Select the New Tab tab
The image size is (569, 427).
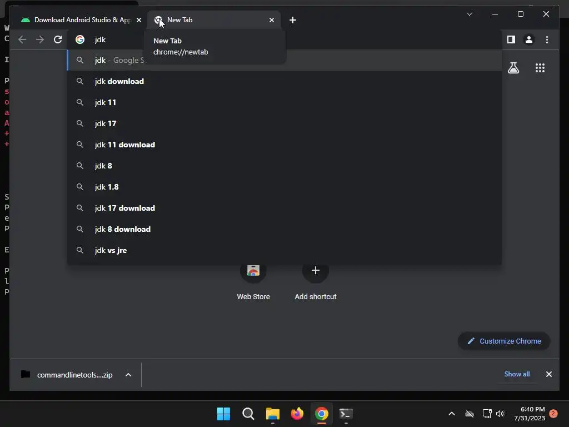click(214, 20)
